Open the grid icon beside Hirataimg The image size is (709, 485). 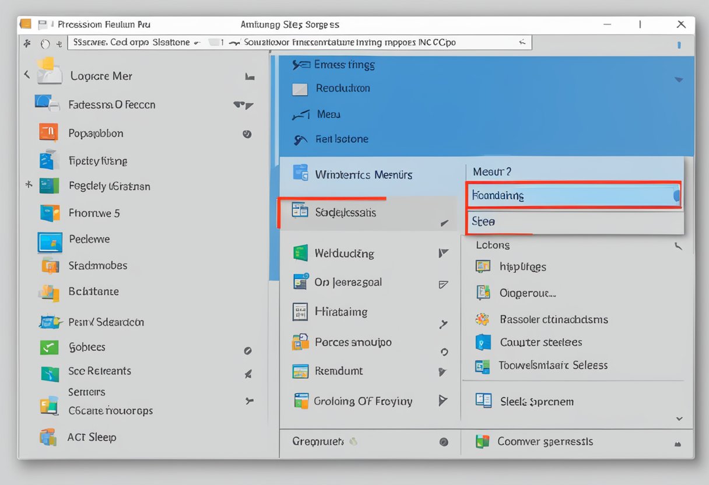tap(300, 312)
